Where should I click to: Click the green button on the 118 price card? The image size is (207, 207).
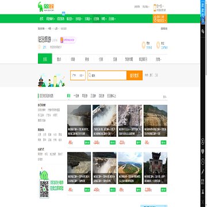(x=139, y=143)
